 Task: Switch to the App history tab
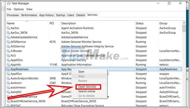(46, 15)
